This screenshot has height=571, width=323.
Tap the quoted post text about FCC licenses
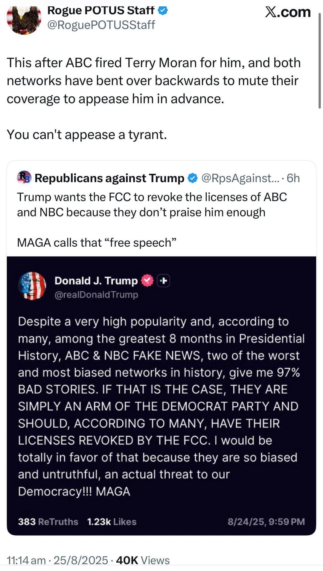point(152,204)
